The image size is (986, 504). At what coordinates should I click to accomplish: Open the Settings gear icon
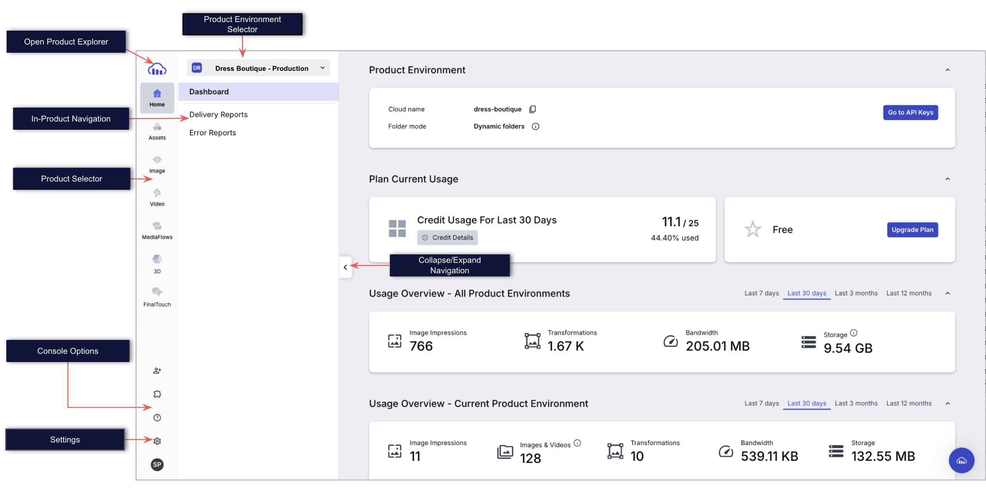pos(157,441)
